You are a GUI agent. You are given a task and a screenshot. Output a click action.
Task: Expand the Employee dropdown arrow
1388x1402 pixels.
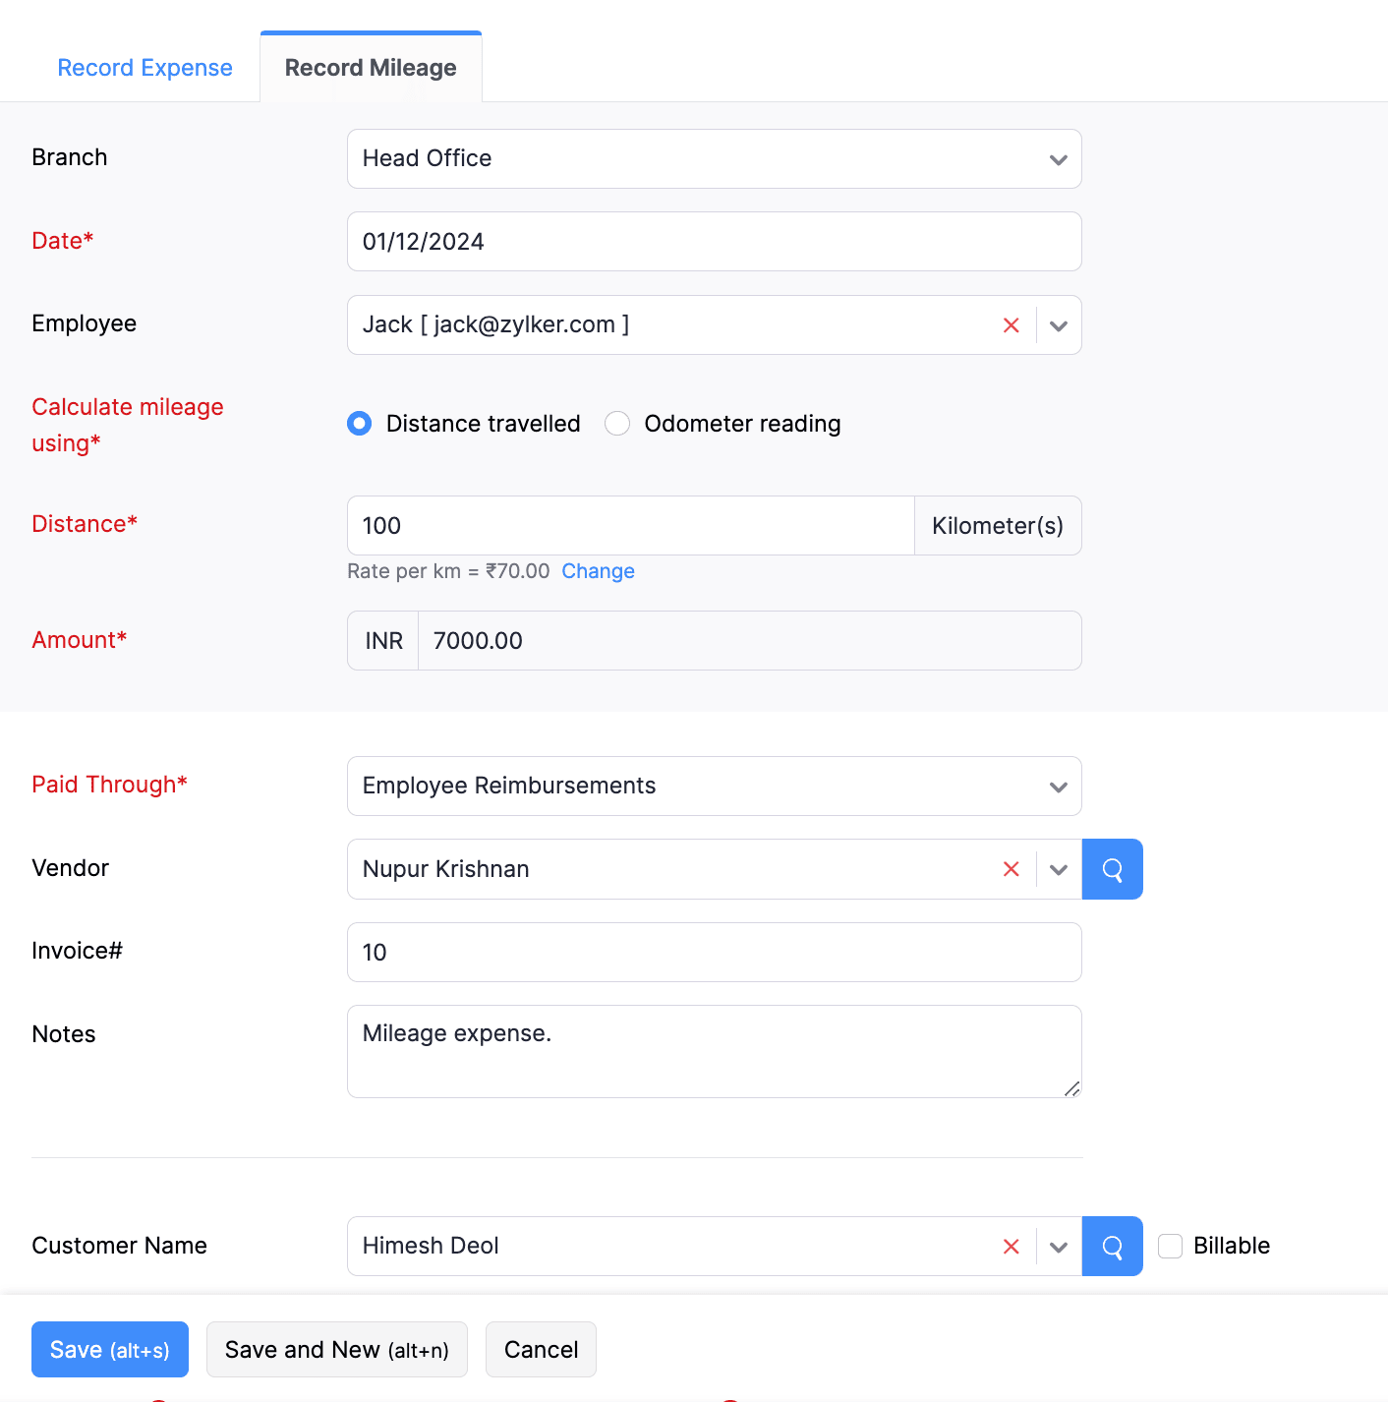(x=1059, y=325)
